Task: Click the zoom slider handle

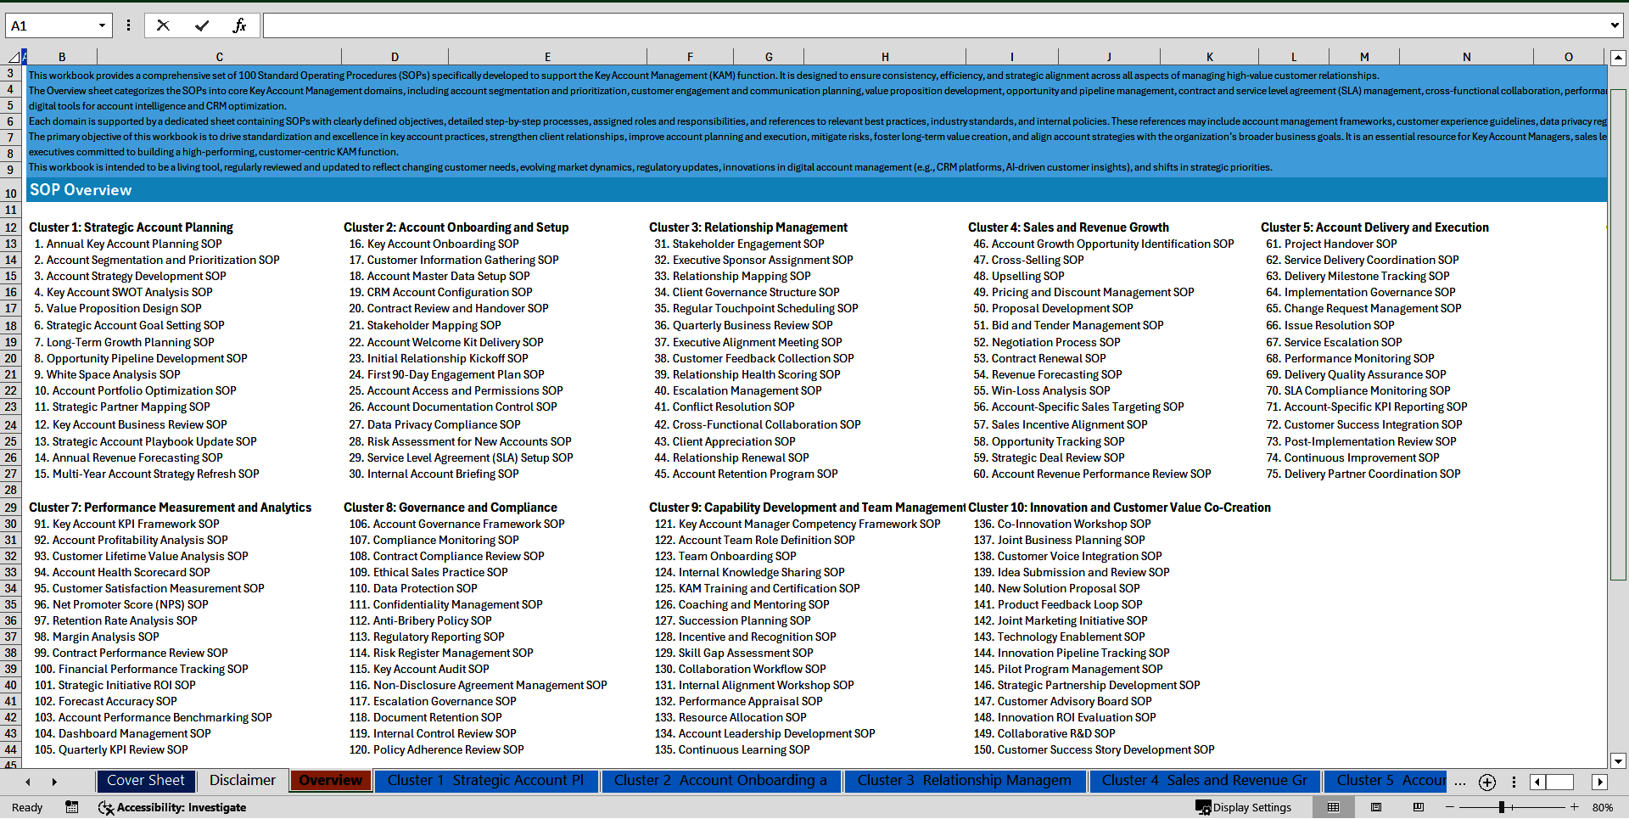Action: pyautogui.click(x=1501, y=807)
